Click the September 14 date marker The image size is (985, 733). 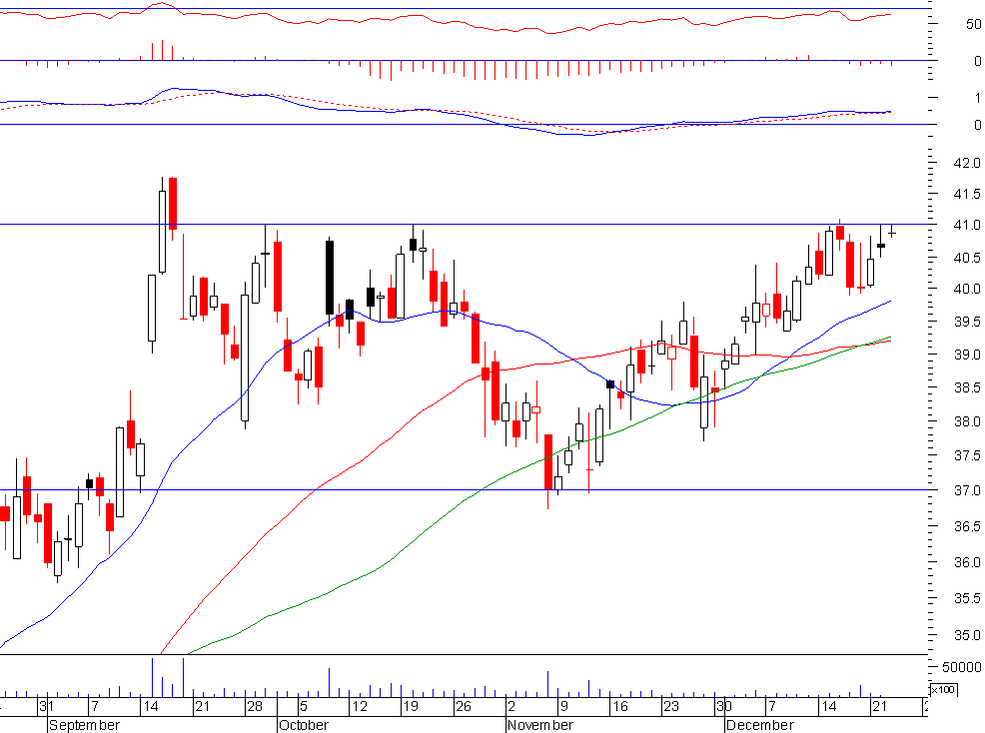[x=150, y=707]
